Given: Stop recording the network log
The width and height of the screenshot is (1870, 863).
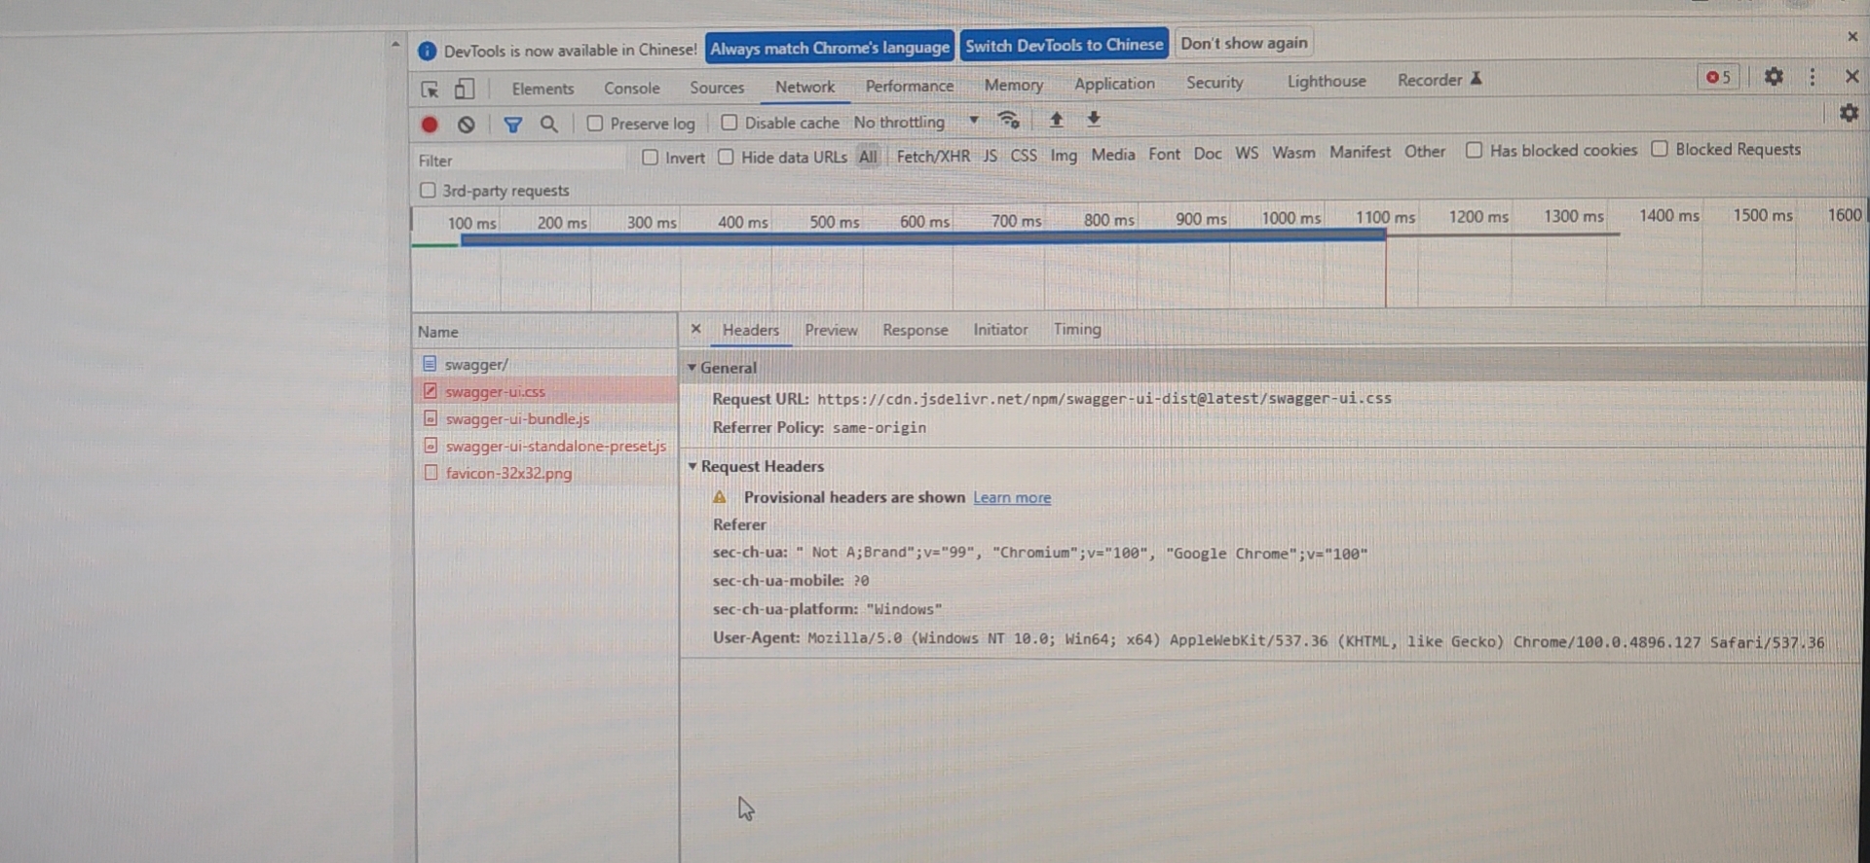Looking at the screenshot, I should tap(430, 125).
